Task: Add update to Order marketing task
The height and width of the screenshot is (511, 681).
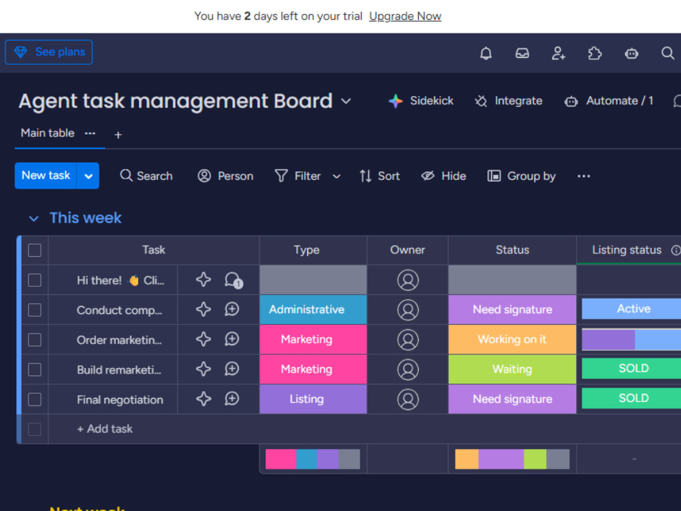Action: tap(232, 339)
